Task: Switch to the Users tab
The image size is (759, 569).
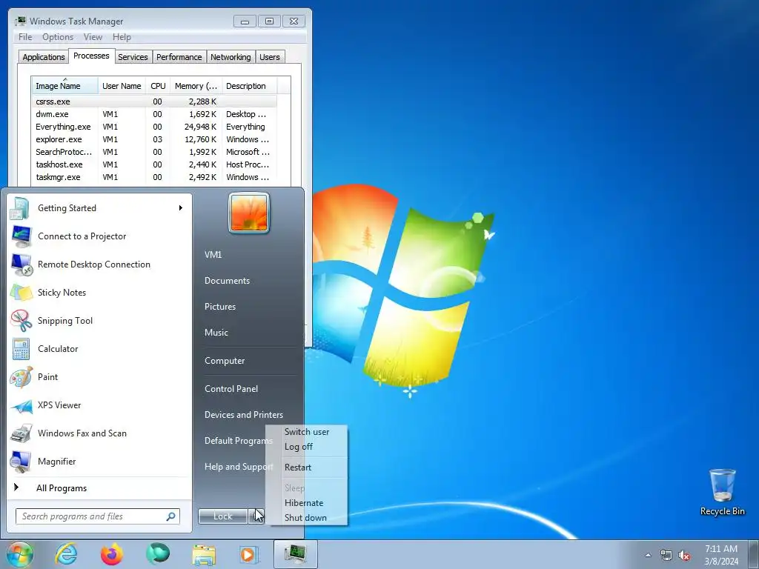Action: click(270, 57)
